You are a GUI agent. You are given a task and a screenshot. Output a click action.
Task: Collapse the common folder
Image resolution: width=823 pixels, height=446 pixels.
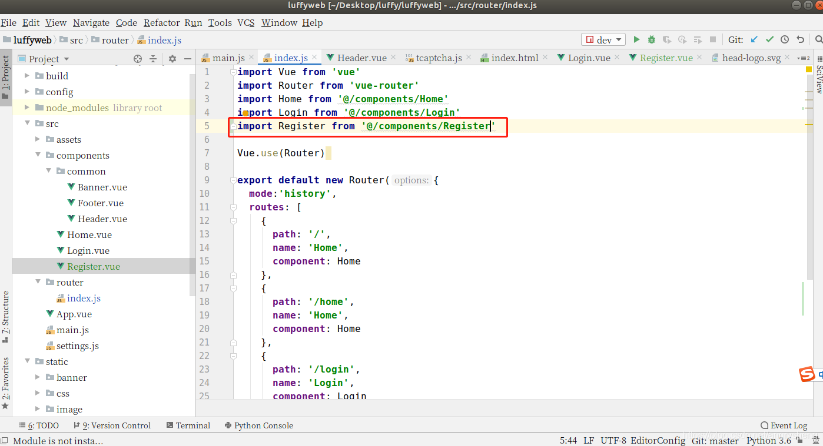[48, 171]
